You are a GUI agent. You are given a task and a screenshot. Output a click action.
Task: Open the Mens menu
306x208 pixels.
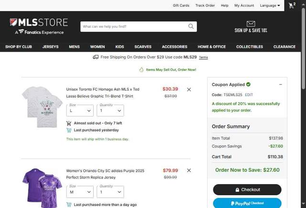[74, 47]
